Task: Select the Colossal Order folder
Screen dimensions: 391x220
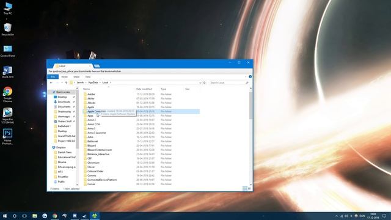Action: [x=95, y=171]
